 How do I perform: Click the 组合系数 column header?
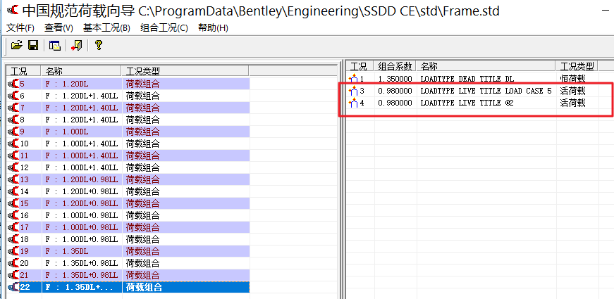point(395,66)
